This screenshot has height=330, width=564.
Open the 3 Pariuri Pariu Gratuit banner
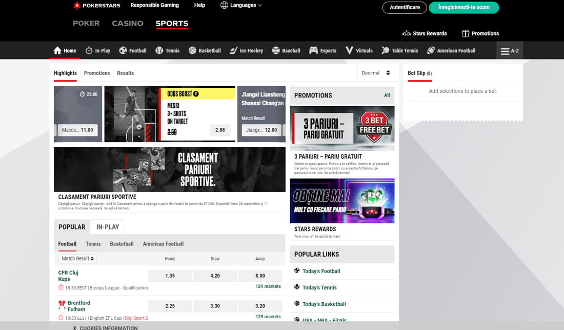pos(342,128)
